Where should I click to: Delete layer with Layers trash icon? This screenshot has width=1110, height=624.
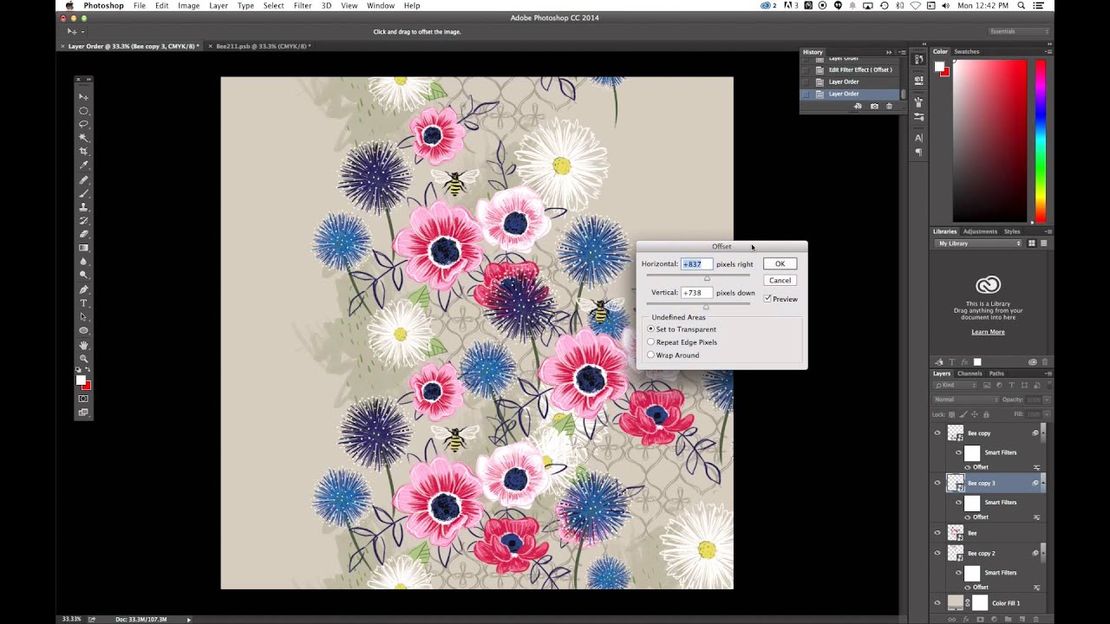(x=1035, y=619)
